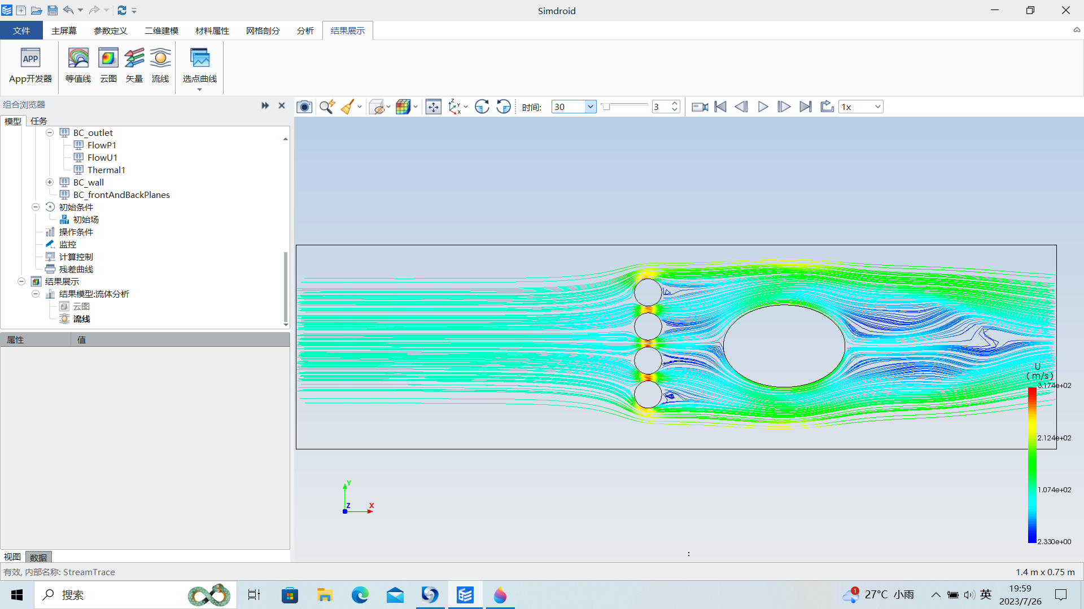The width and height of the screenshot is (1084, 609).
Task: Open the 选点曲线 tool
Action: [200, 66]
